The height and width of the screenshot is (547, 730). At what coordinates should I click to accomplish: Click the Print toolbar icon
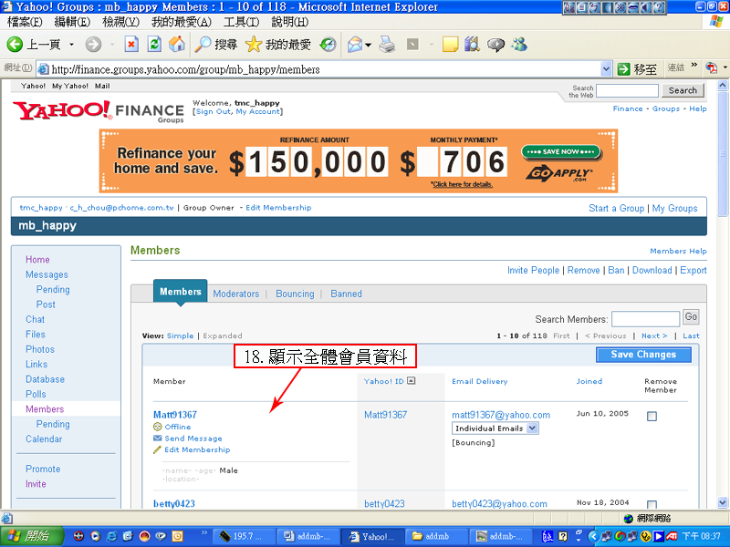[387, 45]
